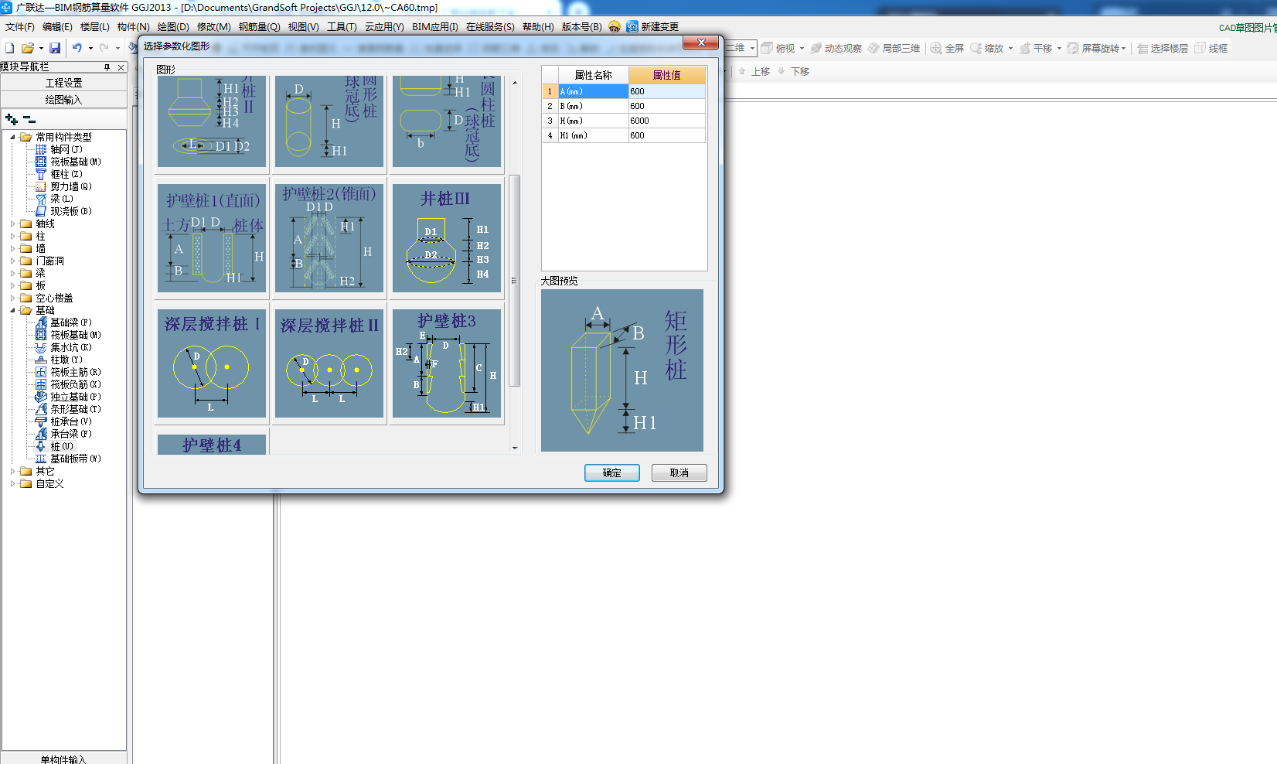Click the Undo arrow icon

(x=77, y=48)
